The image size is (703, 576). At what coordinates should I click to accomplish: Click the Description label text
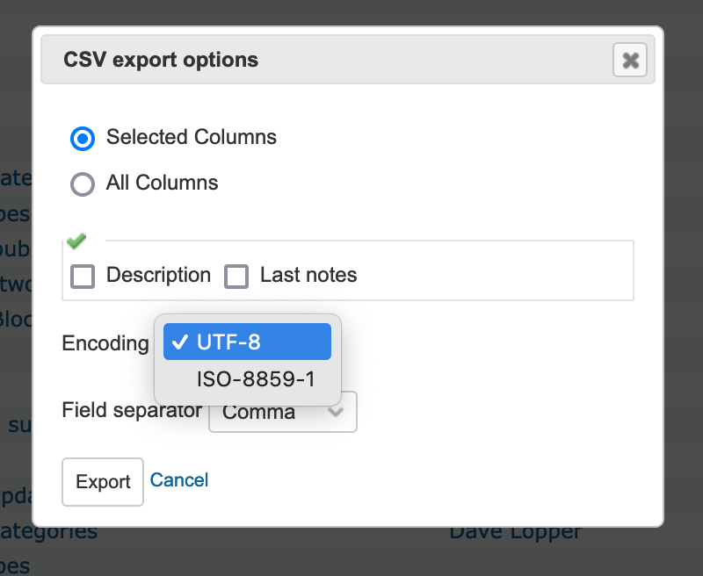158,275
